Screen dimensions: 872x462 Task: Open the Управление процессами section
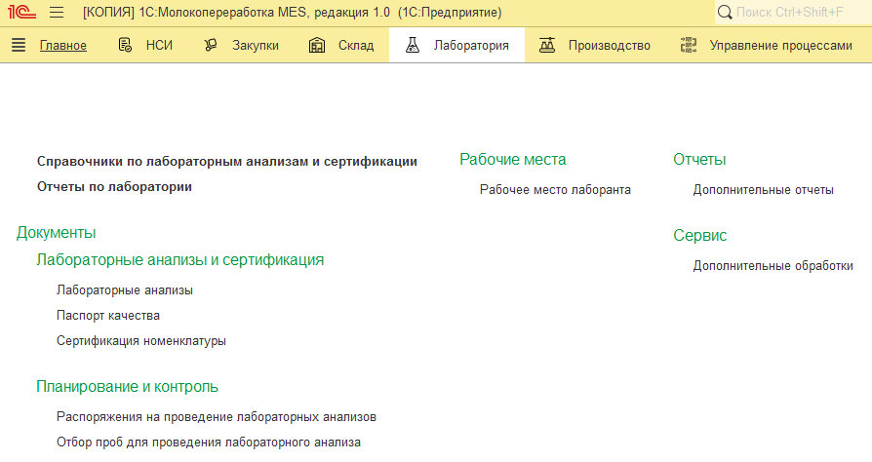[x=780, y=46]
